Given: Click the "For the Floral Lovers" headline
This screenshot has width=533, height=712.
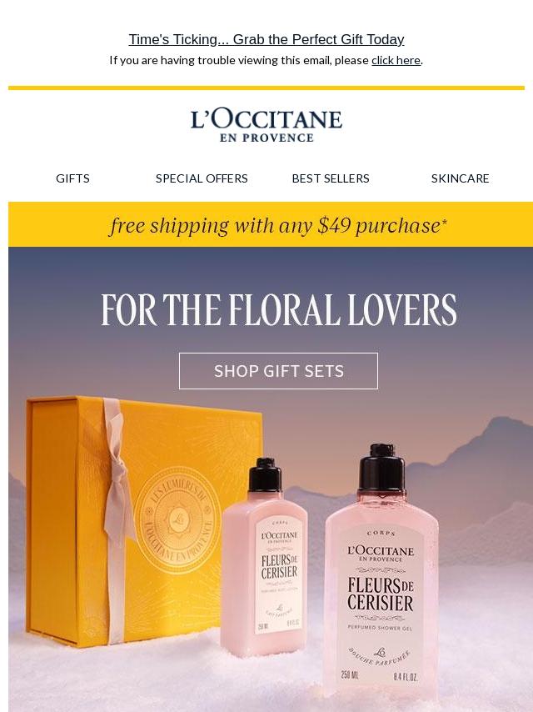Looking at the screenshot, I should click(x=279, y=309).
